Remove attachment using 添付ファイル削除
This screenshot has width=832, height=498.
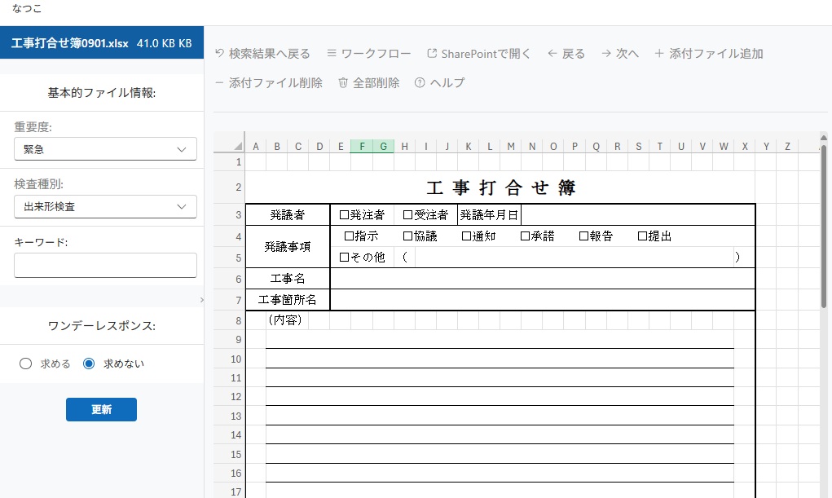(219, 82)
